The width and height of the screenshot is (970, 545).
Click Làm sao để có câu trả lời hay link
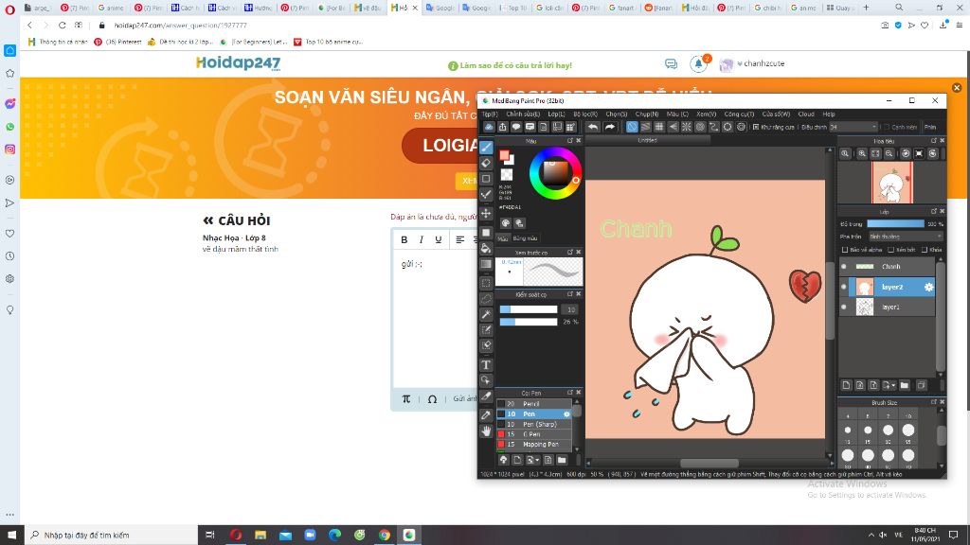tap(510, 65)
